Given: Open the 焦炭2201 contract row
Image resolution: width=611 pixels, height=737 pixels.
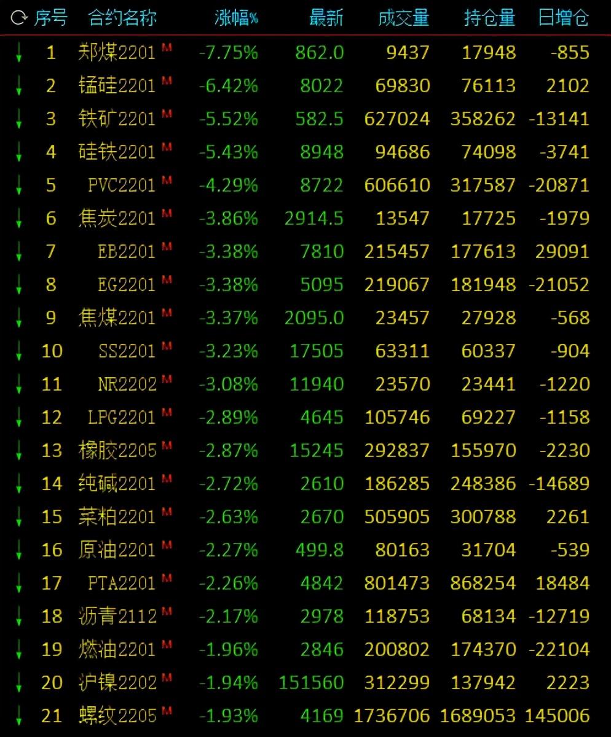Looking at the screenshot, I should pyautogui.click(x=117, y=218).
